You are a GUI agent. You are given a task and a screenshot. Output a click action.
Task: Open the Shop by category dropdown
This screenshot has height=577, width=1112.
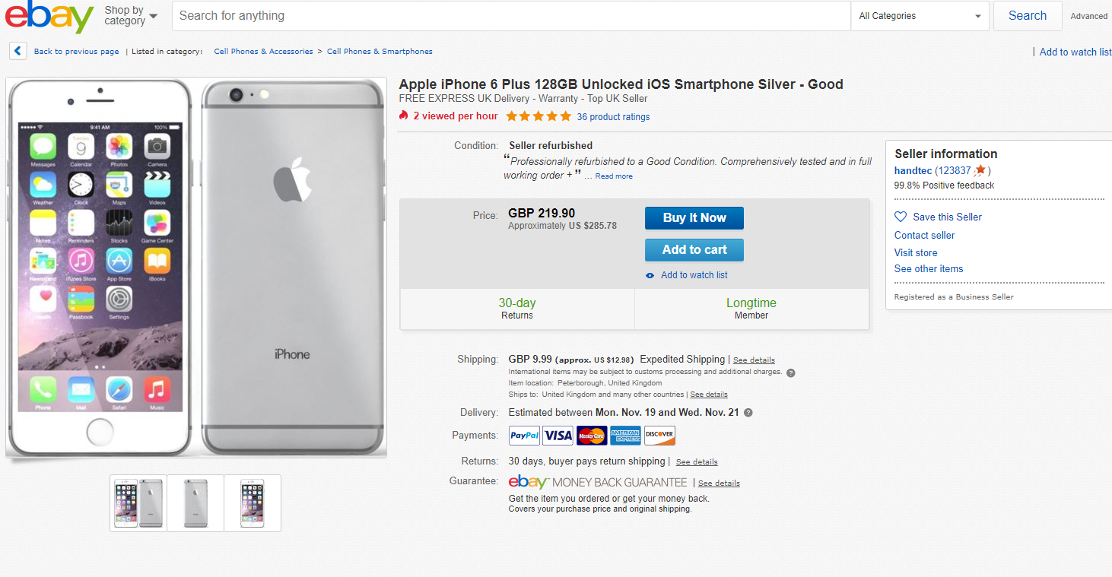(x=131, y=16)
